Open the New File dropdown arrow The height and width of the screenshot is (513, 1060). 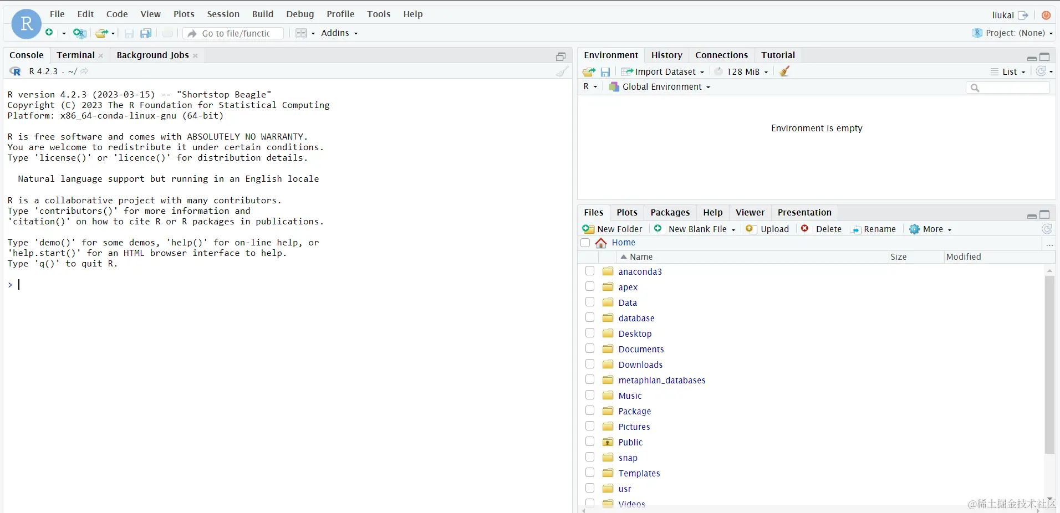click(64, 34)
